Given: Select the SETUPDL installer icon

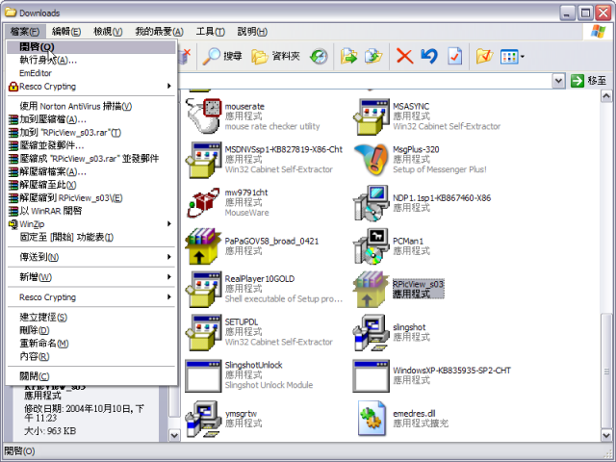Looking at the screenshot, I should tap(203, 332).
